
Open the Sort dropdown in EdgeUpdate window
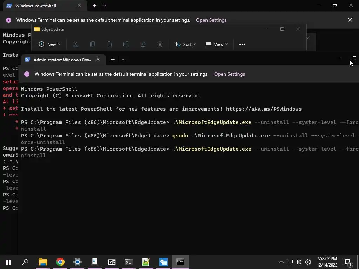[185, 44]
